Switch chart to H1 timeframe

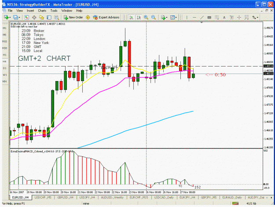click(x=4, y=55)
